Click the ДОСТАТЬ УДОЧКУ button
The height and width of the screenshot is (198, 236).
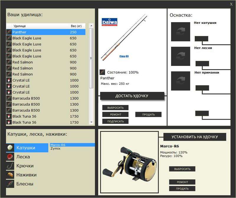(132, 96)
